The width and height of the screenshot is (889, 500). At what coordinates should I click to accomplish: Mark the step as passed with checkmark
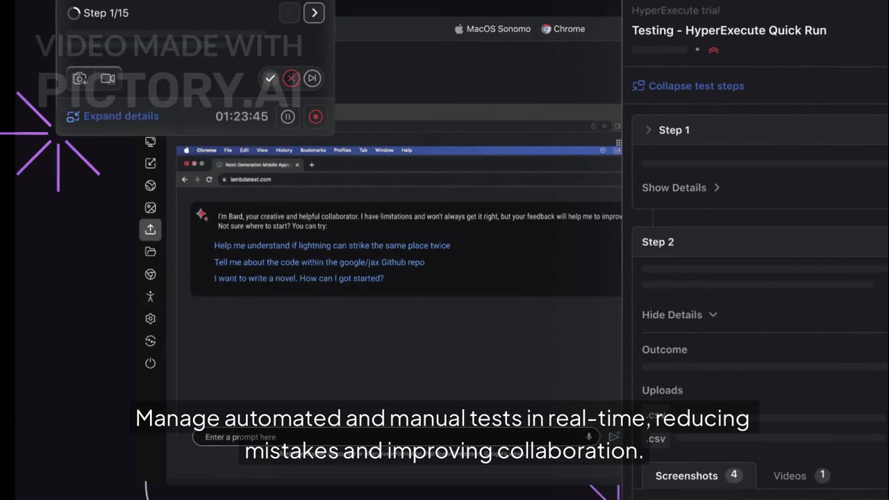tap(270, 78)
